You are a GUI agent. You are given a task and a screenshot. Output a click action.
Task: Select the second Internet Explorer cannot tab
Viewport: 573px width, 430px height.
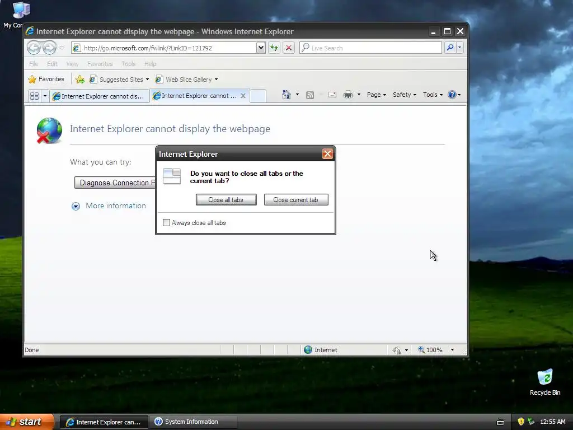point(196,95)
